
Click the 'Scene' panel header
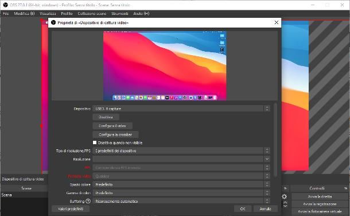pyautogui.click(x=26, y=188)
